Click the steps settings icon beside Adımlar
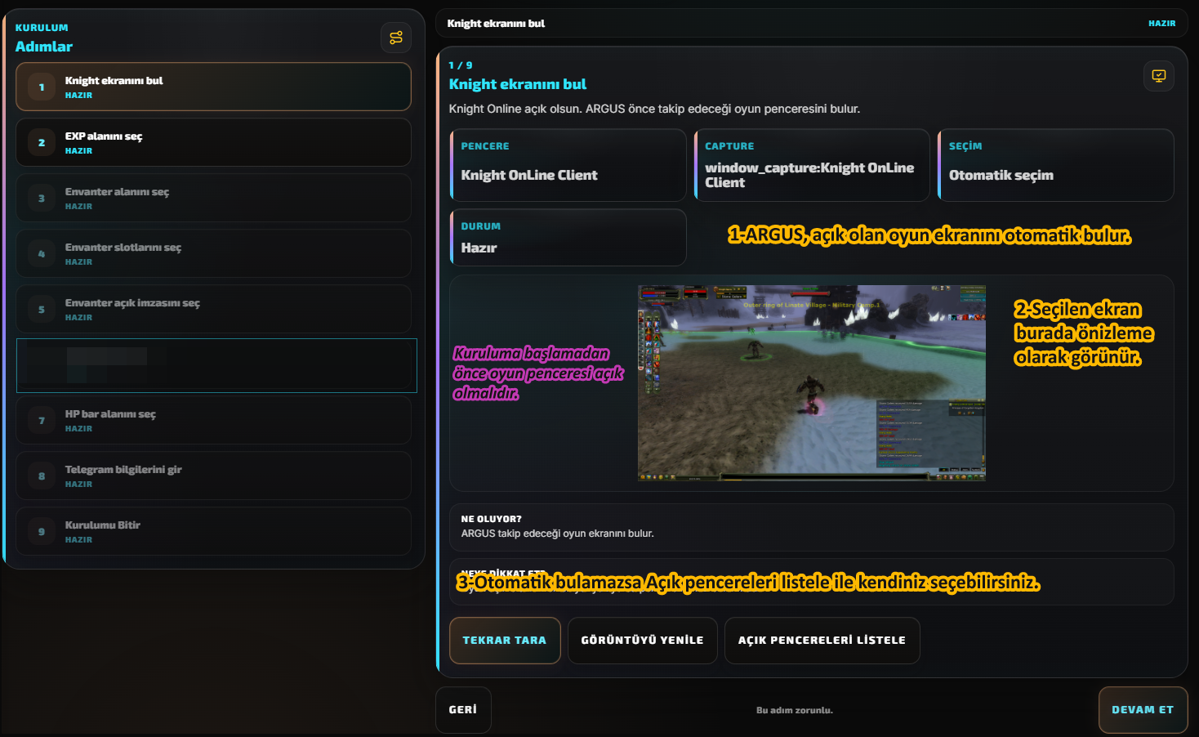The width and height of the screenshot is (1199, 737). (396, 38)
